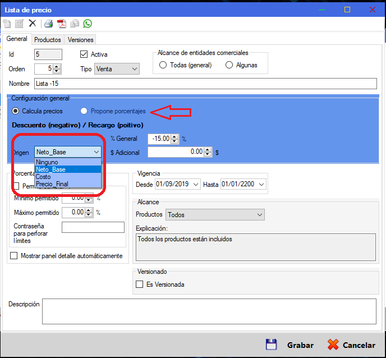Image resolution: width=386 pixels, height=358 pixels.
Task: Click the edit record toolbar icon
Action: click(x=19, y=24)
